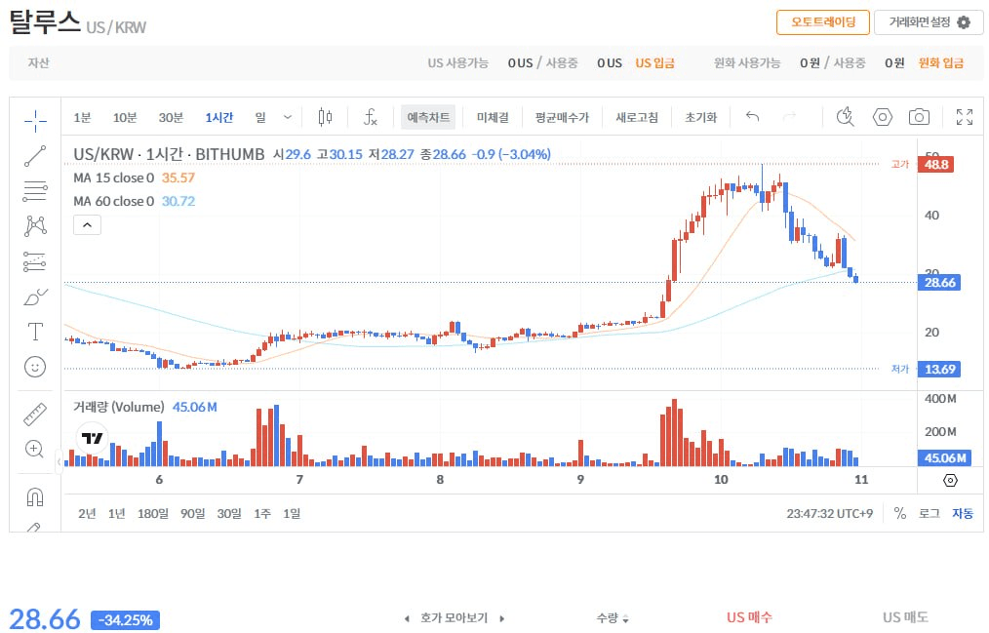Screen dimensions: 989x633
Task: Open chart settings hexagon icon in toolbar
Action: coord(883,117)
